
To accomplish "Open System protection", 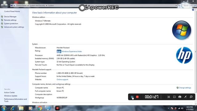I will click(x=11, y=23).
